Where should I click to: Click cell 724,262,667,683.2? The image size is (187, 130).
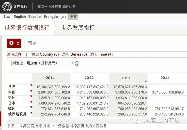[x=94, y=109]
